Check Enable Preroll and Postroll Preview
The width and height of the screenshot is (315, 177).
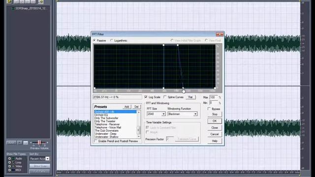(x=96, y=141)
